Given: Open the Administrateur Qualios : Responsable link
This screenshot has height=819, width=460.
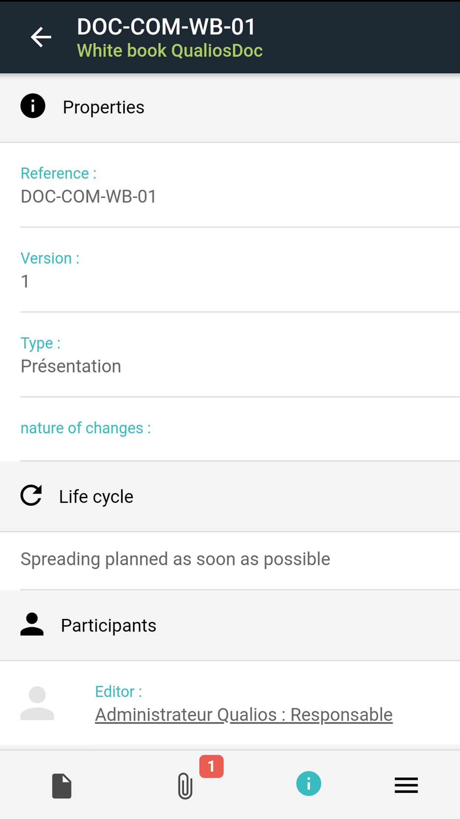Looking at the screenshot, I should tap(244, 715).
